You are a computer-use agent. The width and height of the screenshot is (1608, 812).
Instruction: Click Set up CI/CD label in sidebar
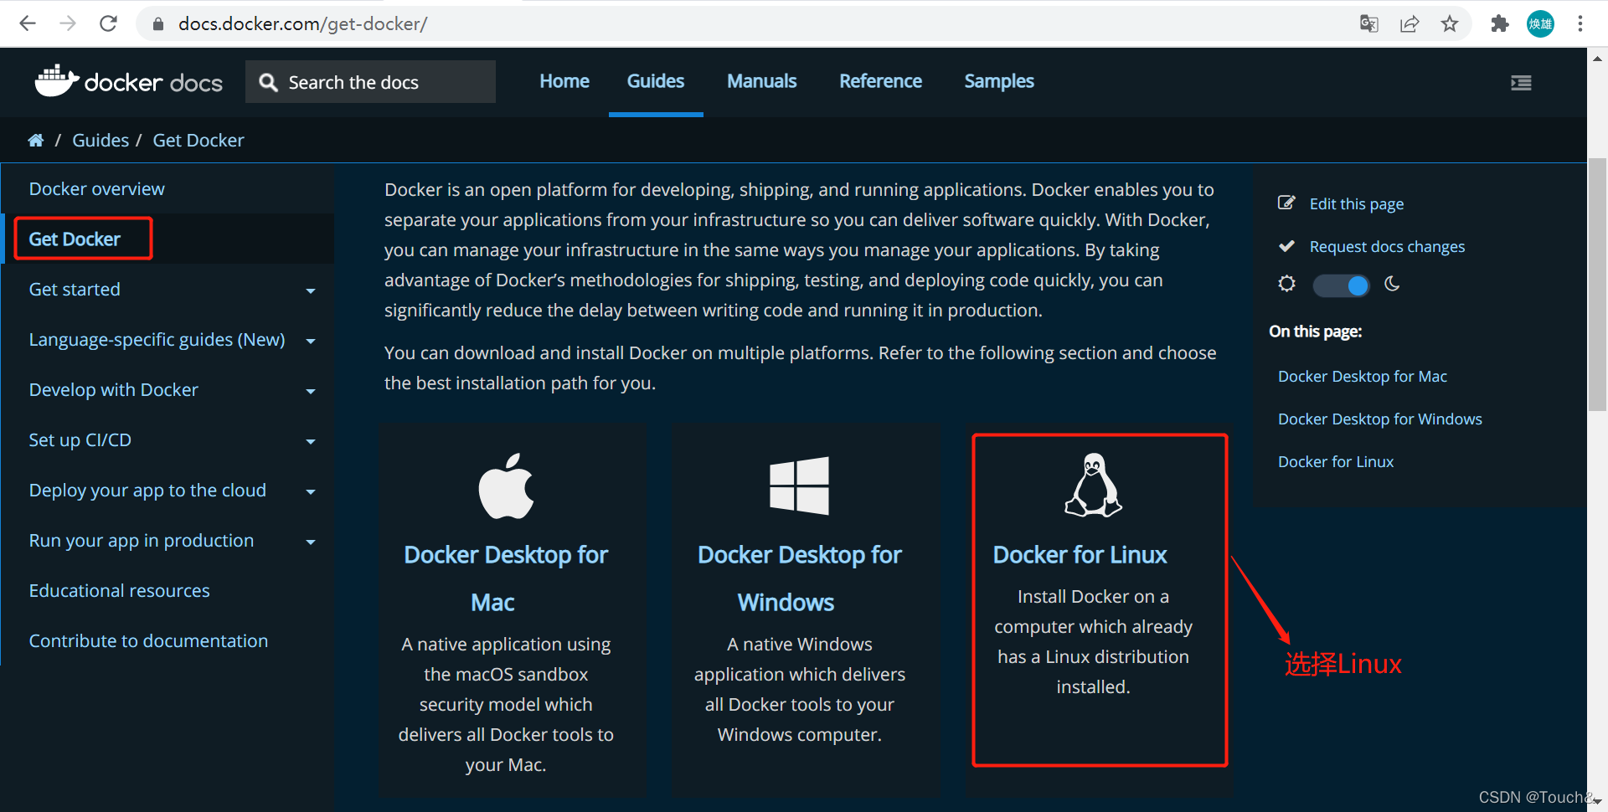80,439
